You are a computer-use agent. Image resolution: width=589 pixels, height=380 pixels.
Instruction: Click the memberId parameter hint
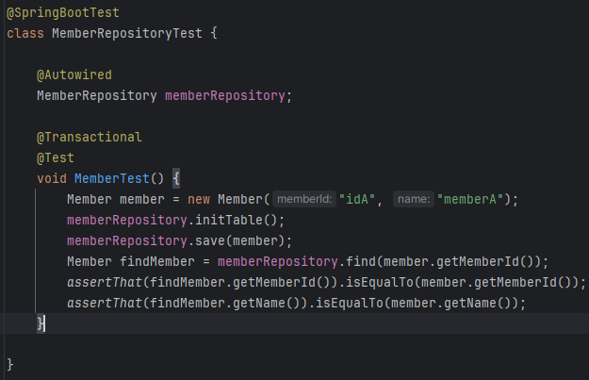tap(304, 199)
